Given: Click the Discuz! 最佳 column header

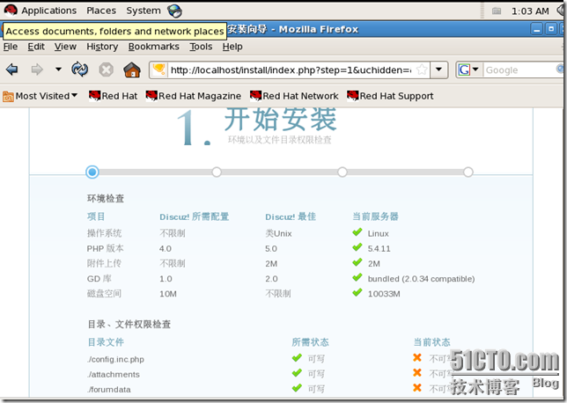Looking at the screenshot, I should tap(291, 216).
